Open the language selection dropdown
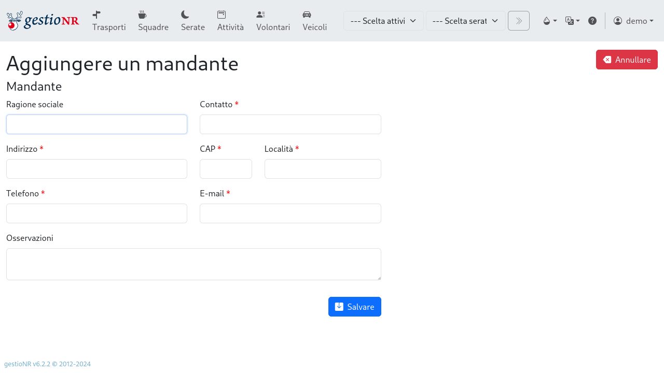This screenshot has width=664, height=373. (572, 21)
